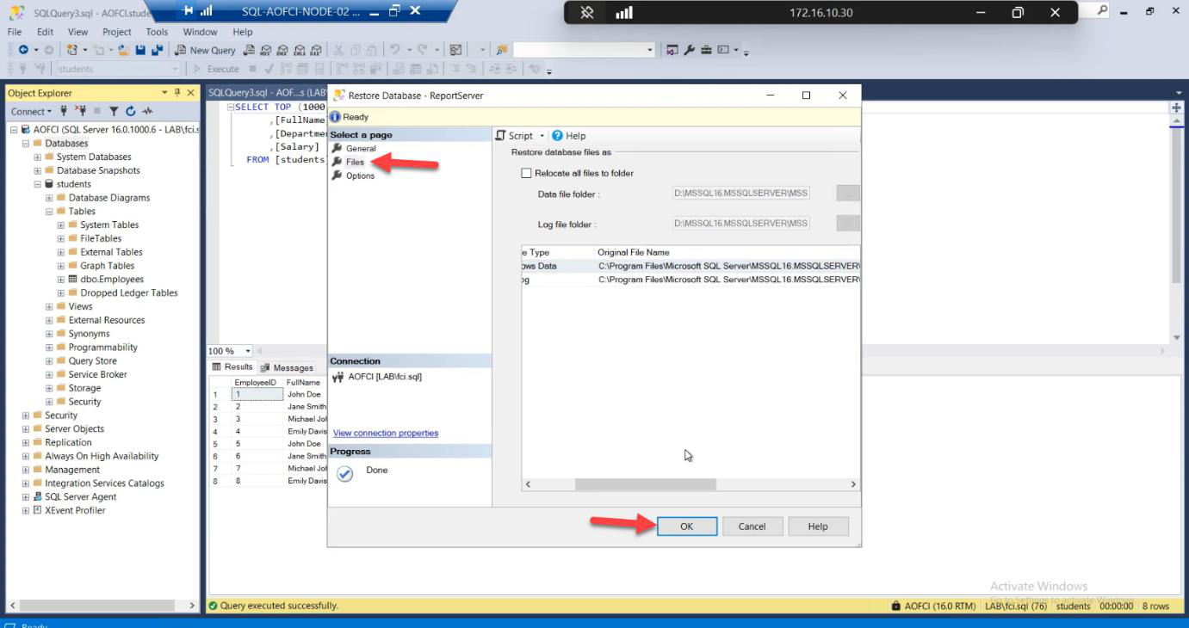Switch to the Results tab
Image resolution: width=1189 pixels, height=628 pixels.
tap(232, 367)
